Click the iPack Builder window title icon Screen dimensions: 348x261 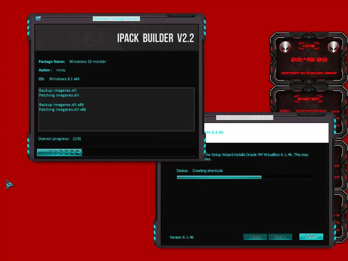[x=38, y=18]
